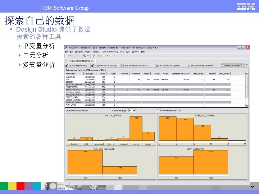Click the Save toolbar icon

(74, 56)
